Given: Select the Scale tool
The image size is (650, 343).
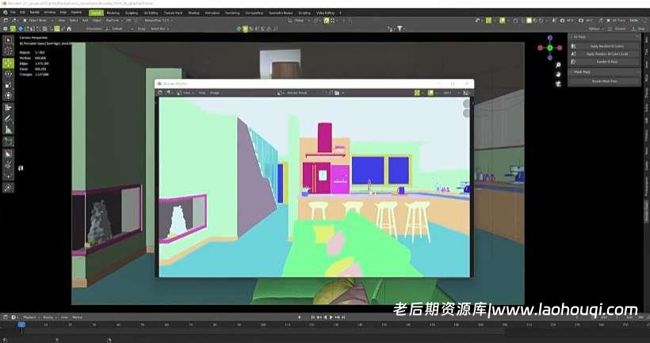Looking at the screenshot, I should point(8,85).
